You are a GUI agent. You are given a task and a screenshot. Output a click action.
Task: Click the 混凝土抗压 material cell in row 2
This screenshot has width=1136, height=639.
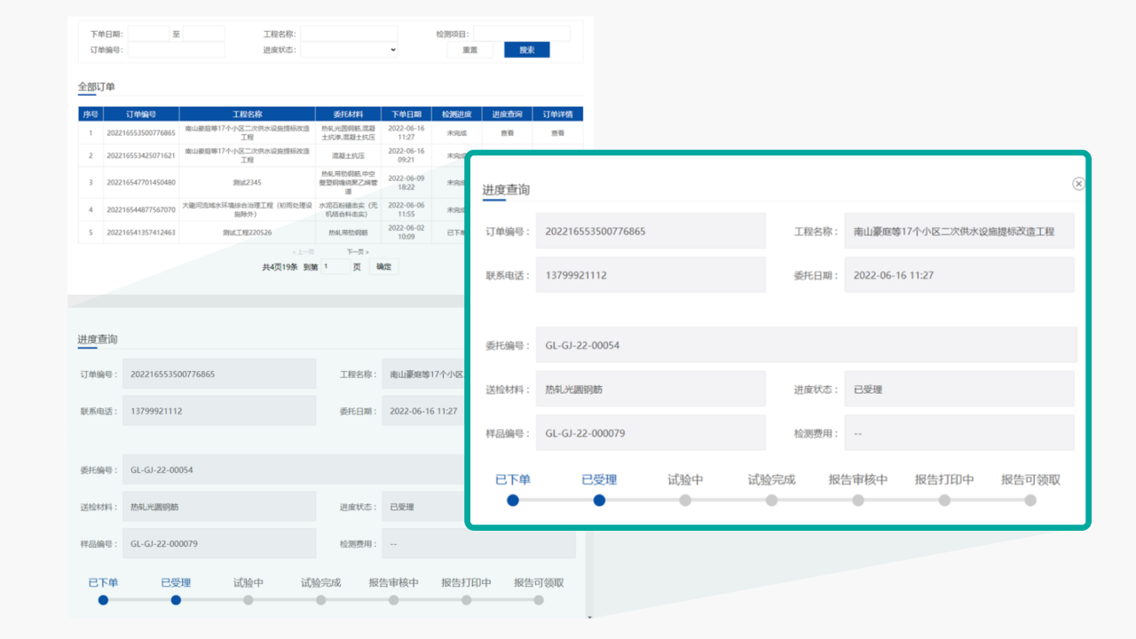coord(348,155)
